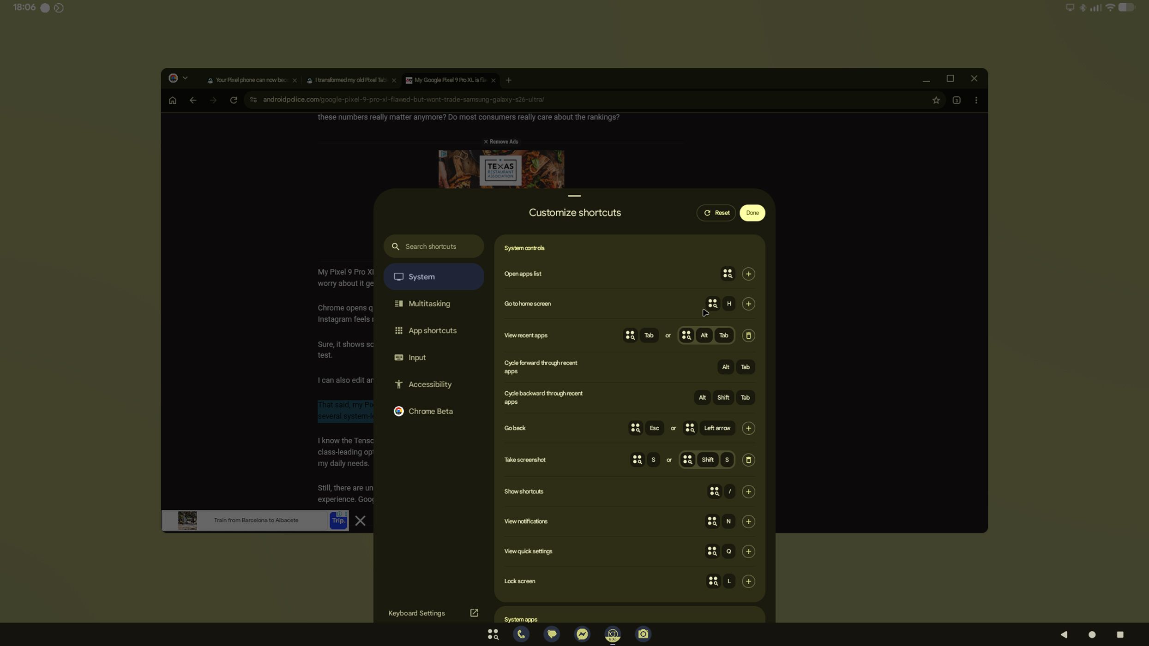Click 'Customize shortcuts' title

[574, 213]
